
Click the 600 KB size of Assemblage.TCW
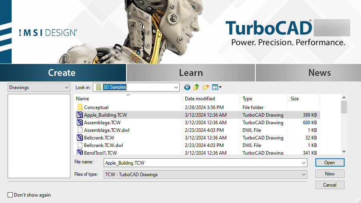point(310,123)
